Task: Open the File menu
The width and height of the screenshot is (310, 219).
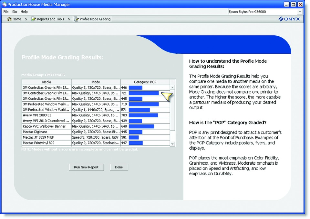Action: tap(6, 12)
